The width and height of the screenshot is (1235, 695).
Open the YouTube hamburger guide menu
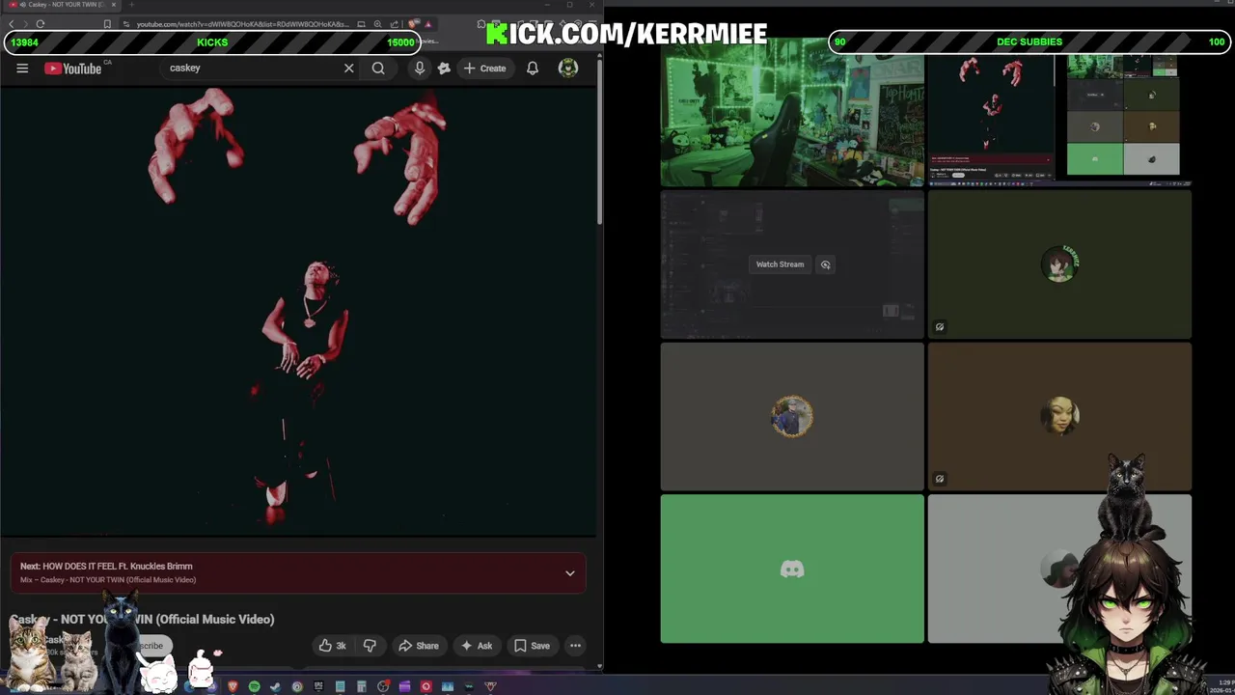pyautogui.click(x=22, y=69)
